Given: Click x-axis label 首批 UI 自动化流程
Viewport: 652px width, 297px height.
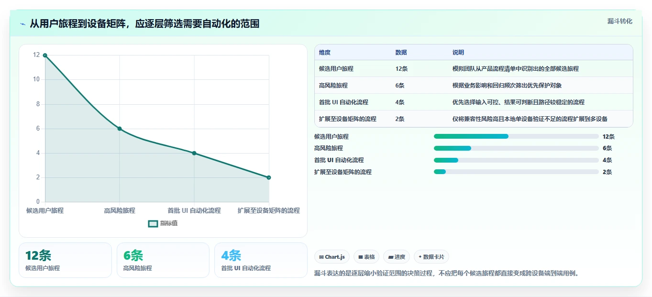Looking at the screenshot, I should (194, 210).
